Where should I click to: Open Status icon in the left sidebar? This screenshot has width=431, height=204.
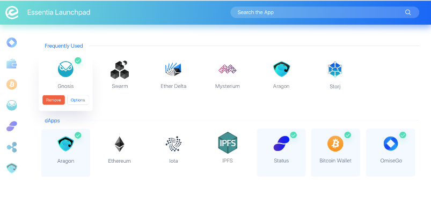point(12,126)
